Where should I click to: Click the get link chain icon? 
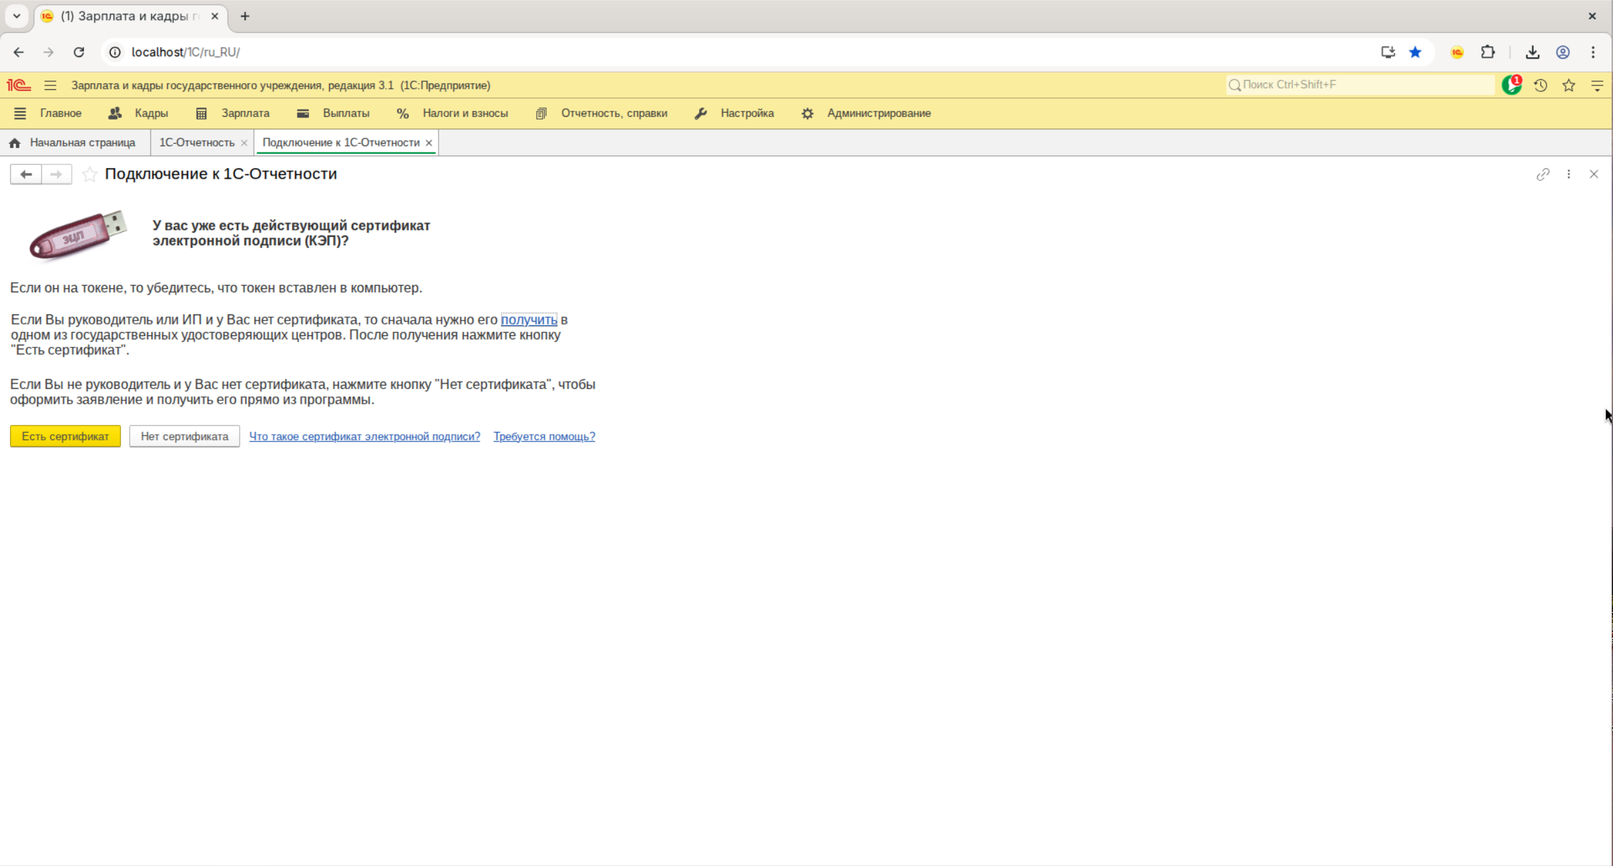tap(1542, 175)
